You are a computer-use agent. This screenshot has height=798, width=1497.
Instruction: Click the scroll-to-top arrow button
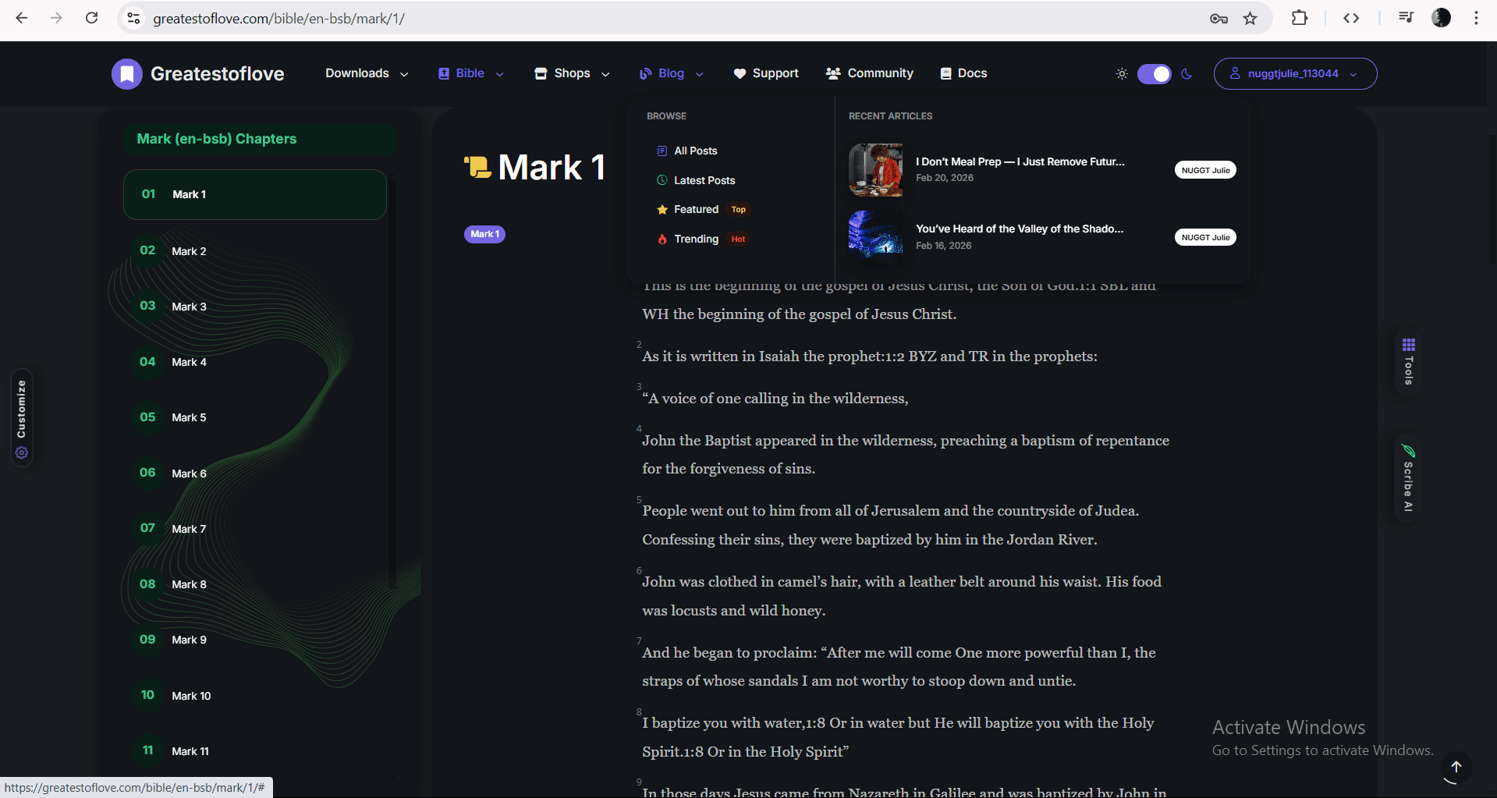[x=1456, y=767]
